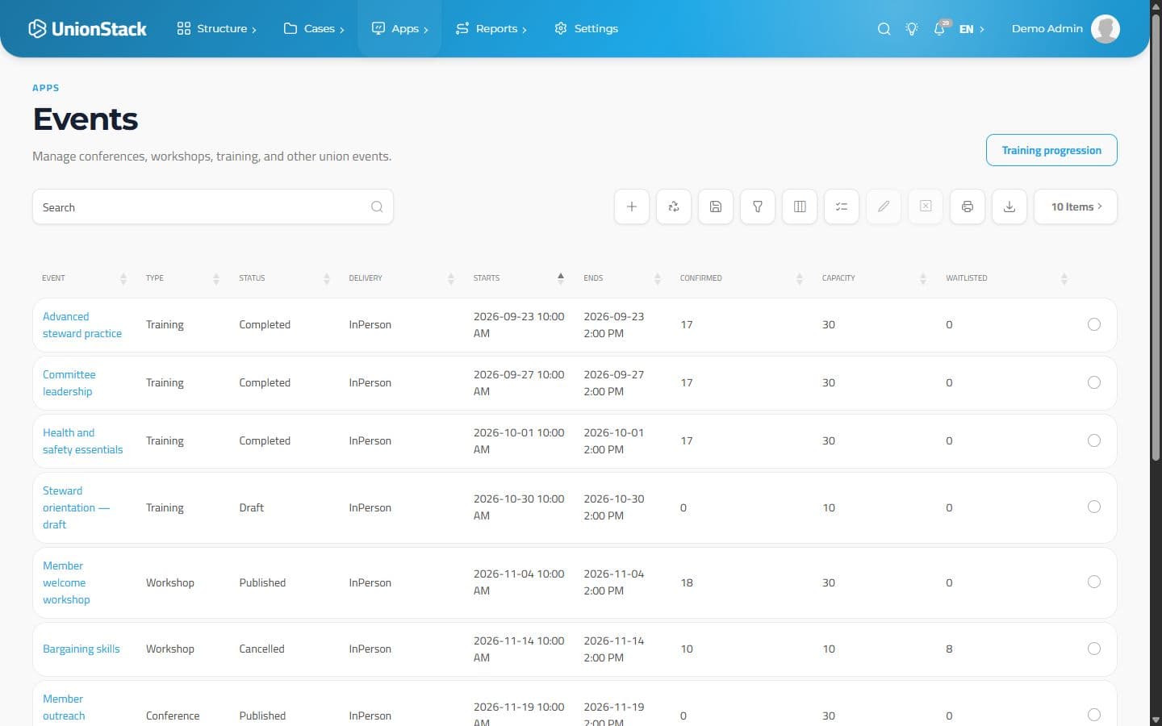Viewport: 1162px width, 726px height.
Task: Sort the table by Starts column
Action: pos(519,277)
